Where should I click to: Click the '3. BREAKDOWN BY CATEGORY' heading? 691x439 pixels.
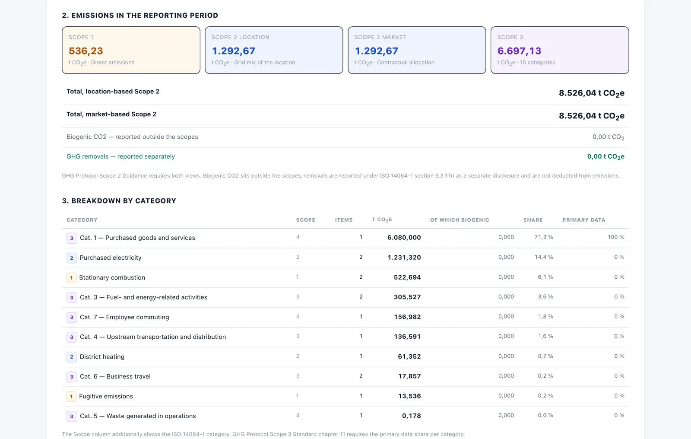coord(119,201)
